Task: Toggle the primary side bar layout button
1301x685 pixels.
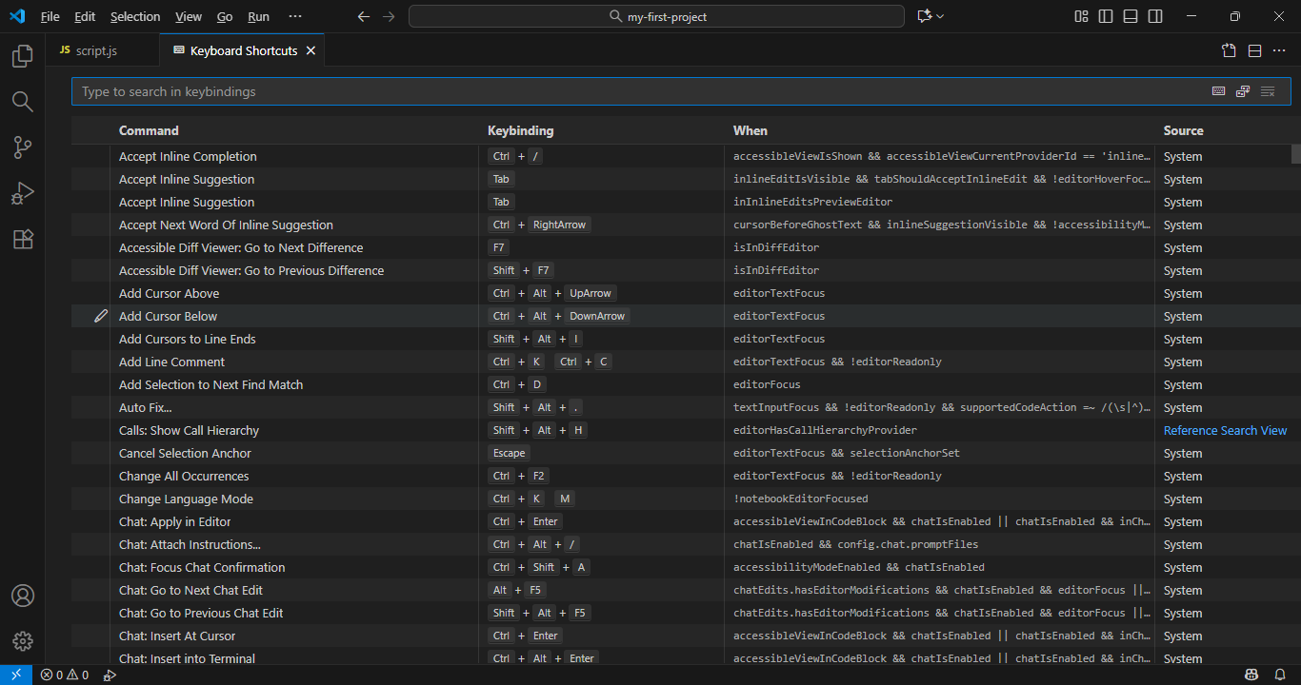Action: click(x=1106, y=16)
